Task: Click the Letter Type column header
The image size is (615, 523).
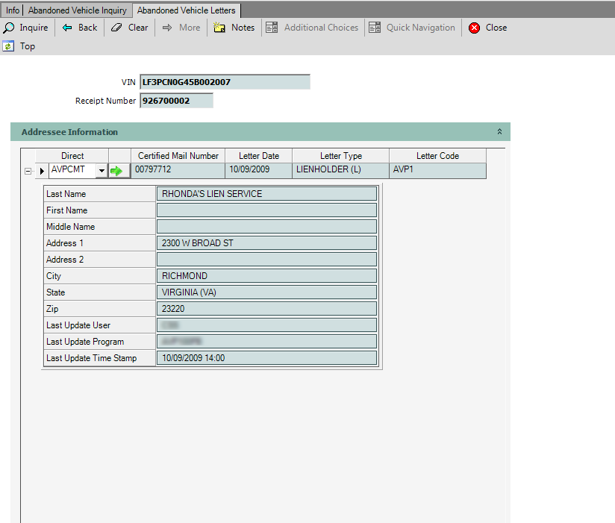Action: (x=340, y=156)
